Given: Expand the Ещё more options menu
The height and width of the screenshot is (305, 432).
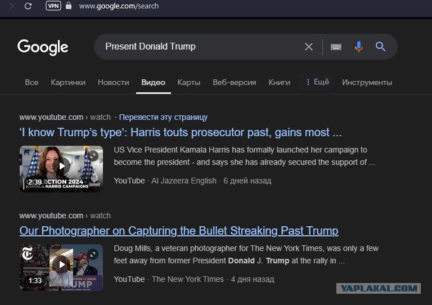Looking at the screenshot, I should 317,82.
